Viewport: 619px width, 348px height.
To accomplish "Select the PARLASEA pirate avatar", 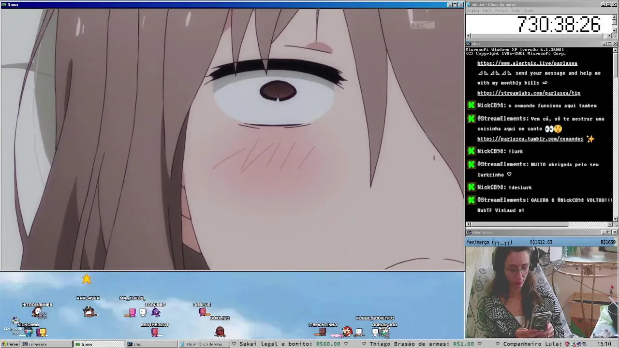I will [x=88, y=311].
